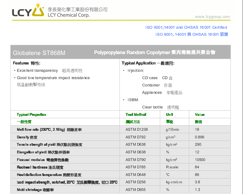Image resolution: width=243 pixels, height=194 pixels.
Task: Click the Izod impact value 3.8
Action: tap(197, 182)
